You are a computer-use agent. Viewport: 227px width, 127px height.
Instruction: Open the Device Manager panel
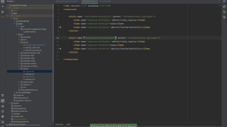coord(224,12)
